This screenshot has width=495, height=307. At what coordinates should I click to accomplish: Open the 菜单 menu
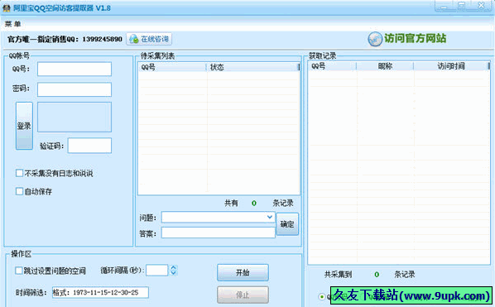pos(12,24)
